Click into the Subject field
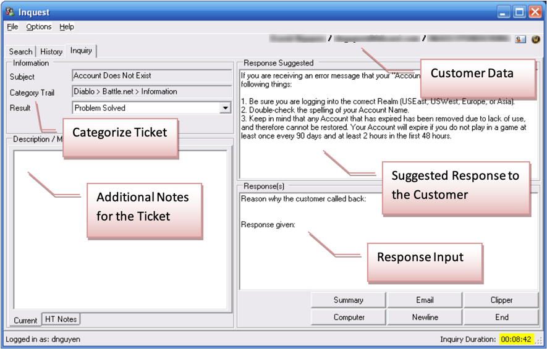Screen dimensions: 547x349 tap(151, 76)
